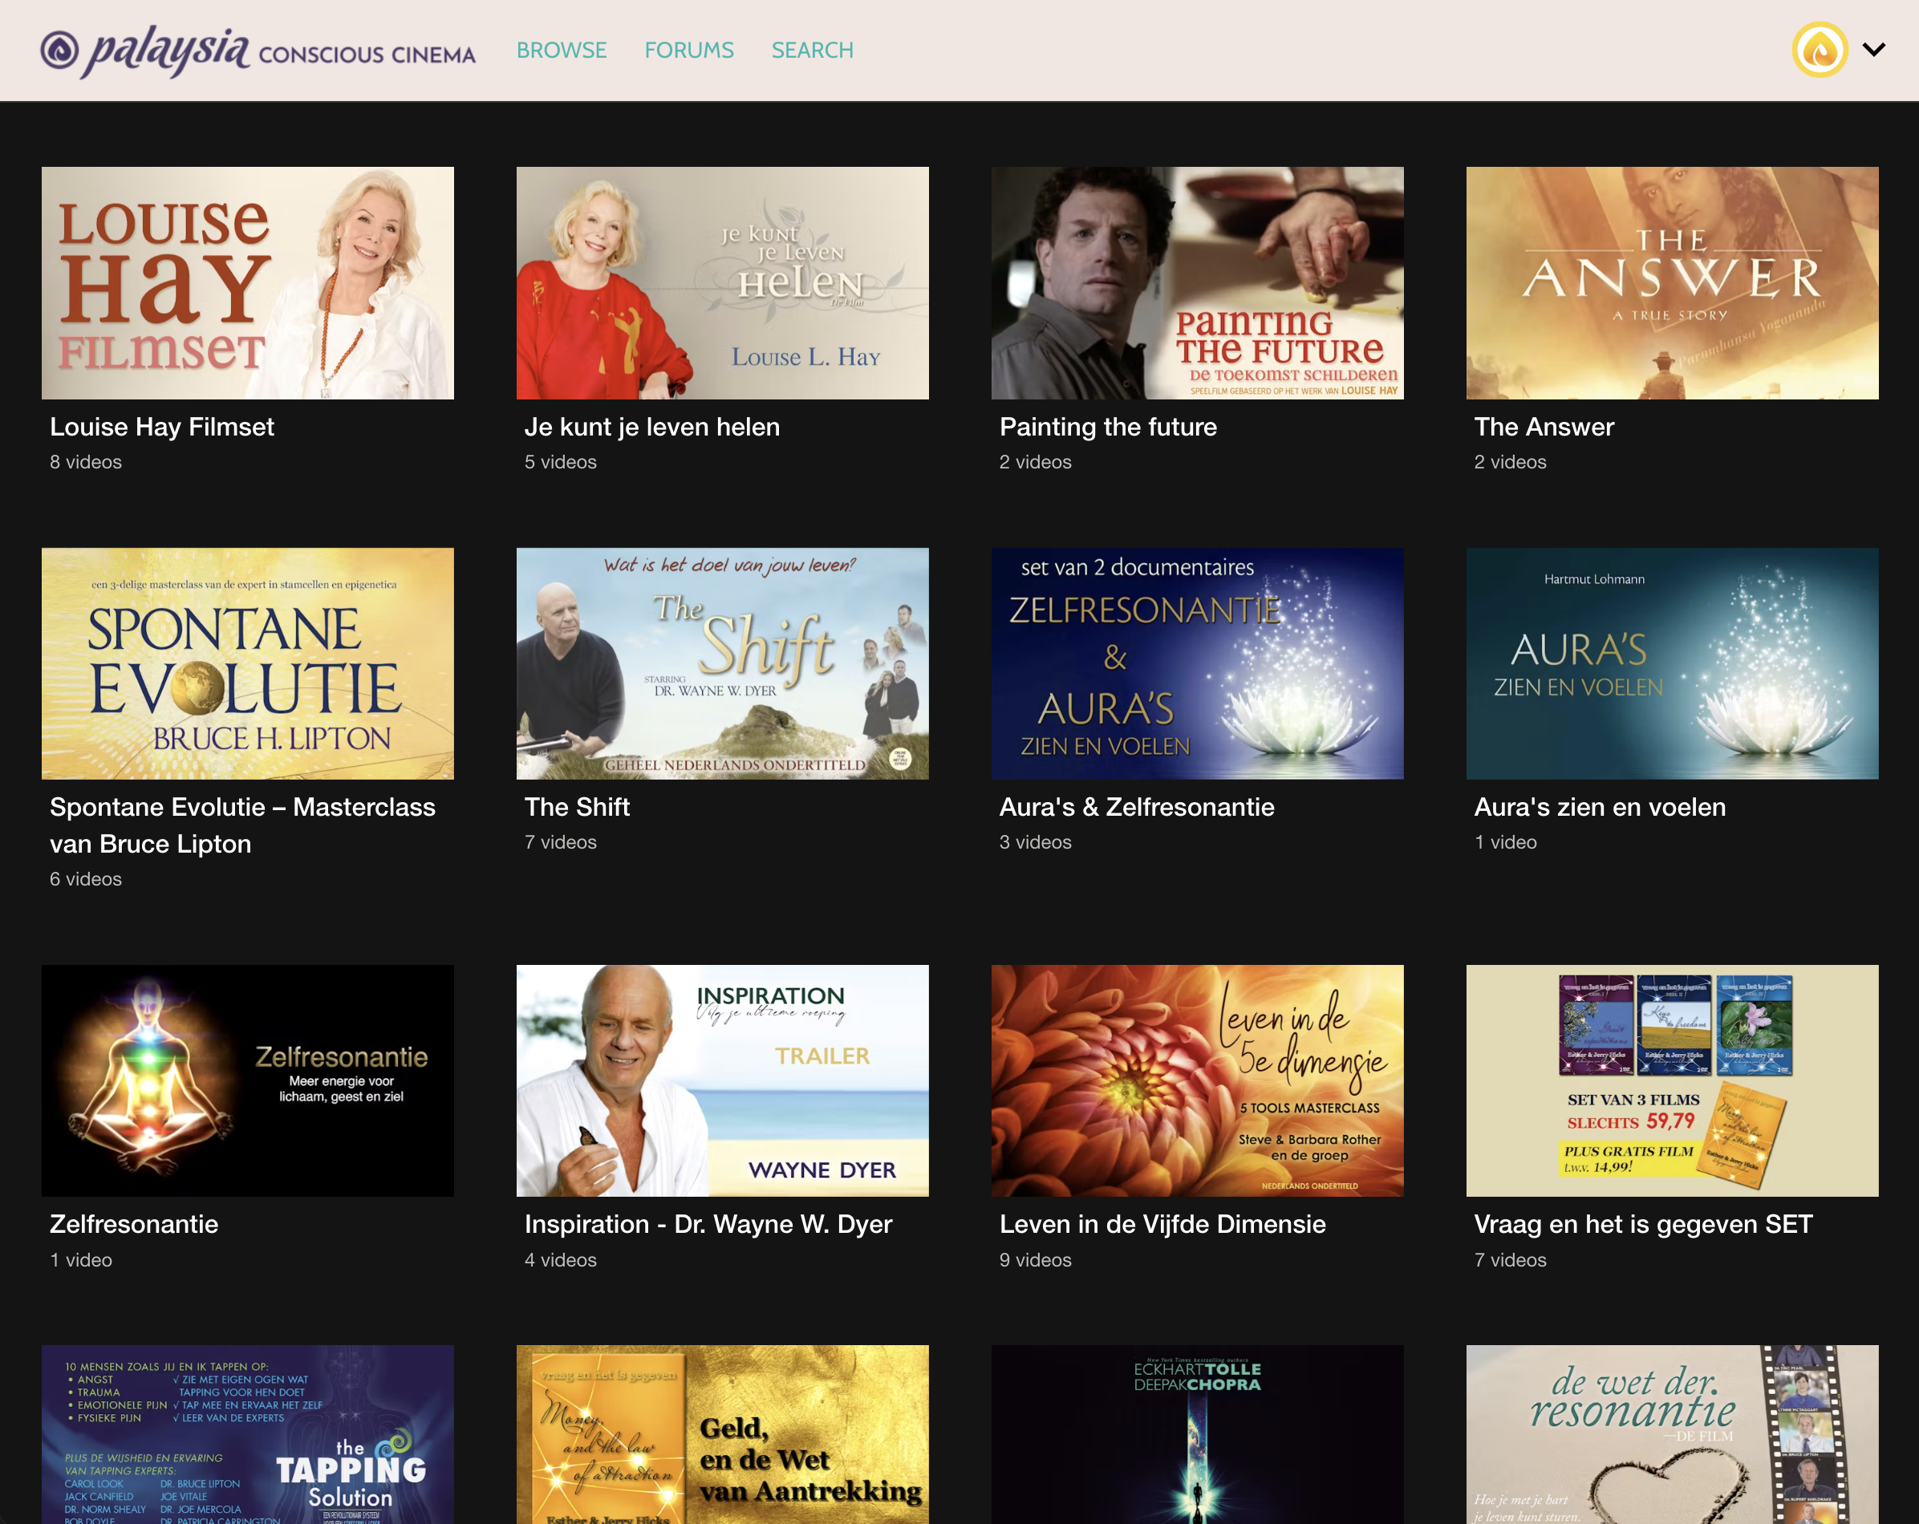Open The Shift poster thumbnail

pos(722,663)
